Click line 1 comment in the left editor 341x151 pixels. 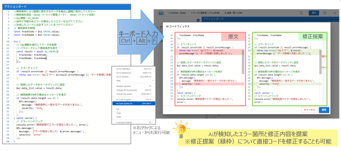(x=54, y=11)
